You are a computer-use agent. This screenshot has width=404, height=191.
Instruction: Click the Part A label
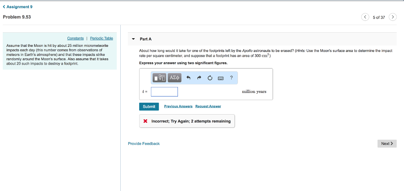pos(146,39)
